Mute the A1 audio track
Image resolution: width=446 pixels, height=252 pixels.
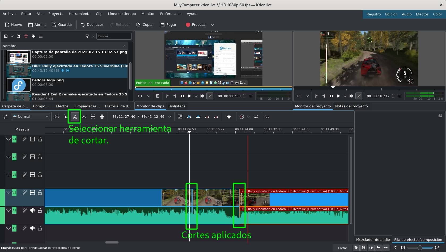pyautogui.click(x=32, y=210)
